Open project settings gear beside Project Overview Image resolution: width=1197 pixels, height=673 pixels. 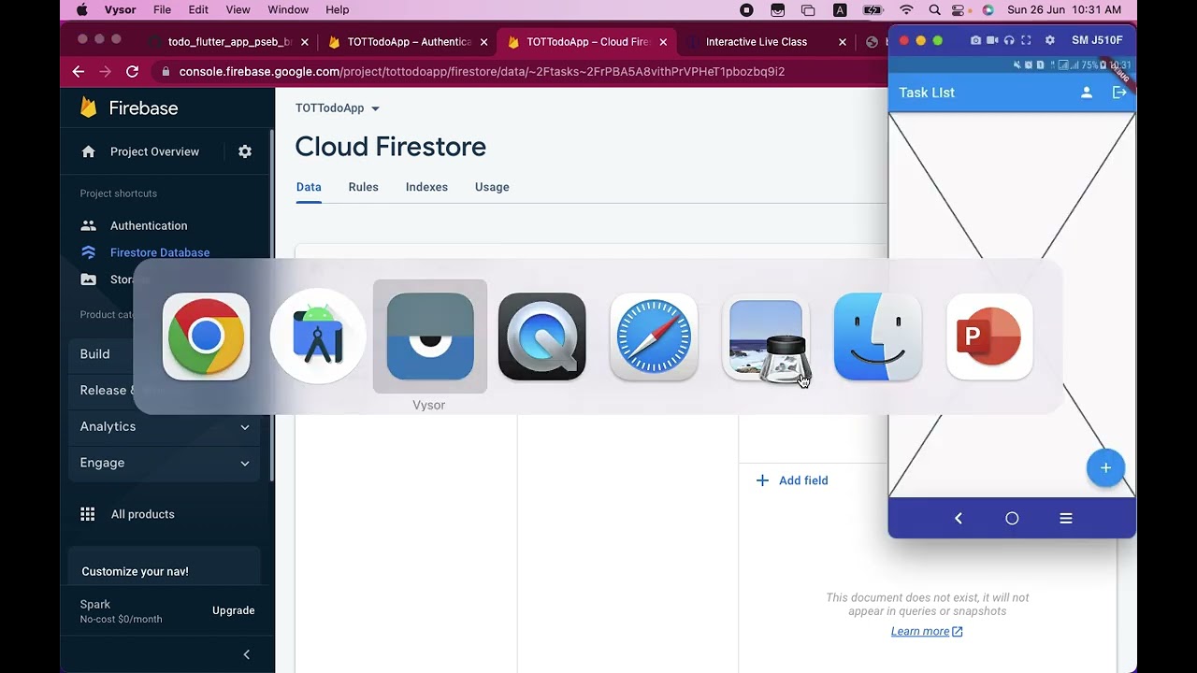click(x=245, y=151)
